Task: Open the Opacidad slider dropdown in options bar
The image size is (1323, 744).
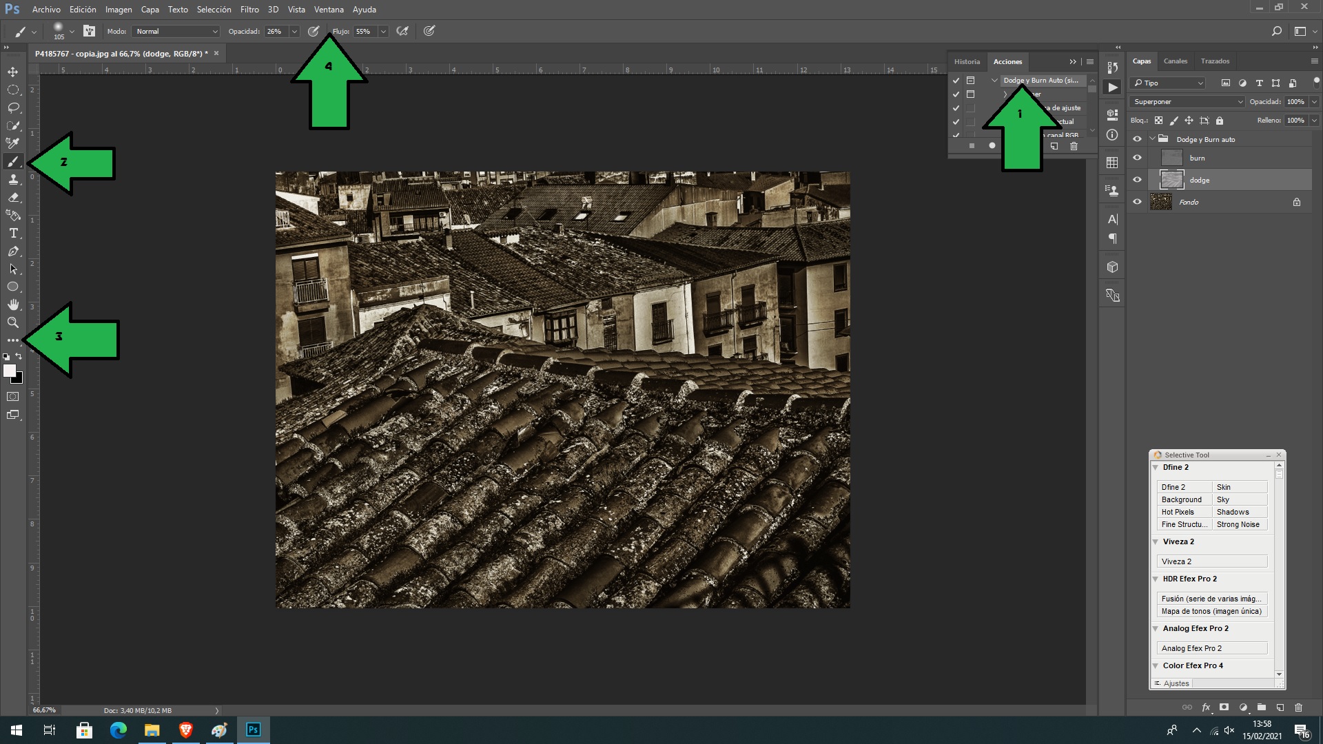Action: coord(294,31)
